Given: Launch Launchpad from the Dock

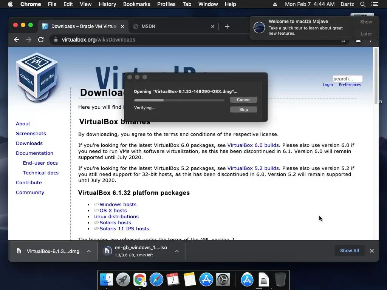Looking at the screenshot, I should tap(123, 280).
